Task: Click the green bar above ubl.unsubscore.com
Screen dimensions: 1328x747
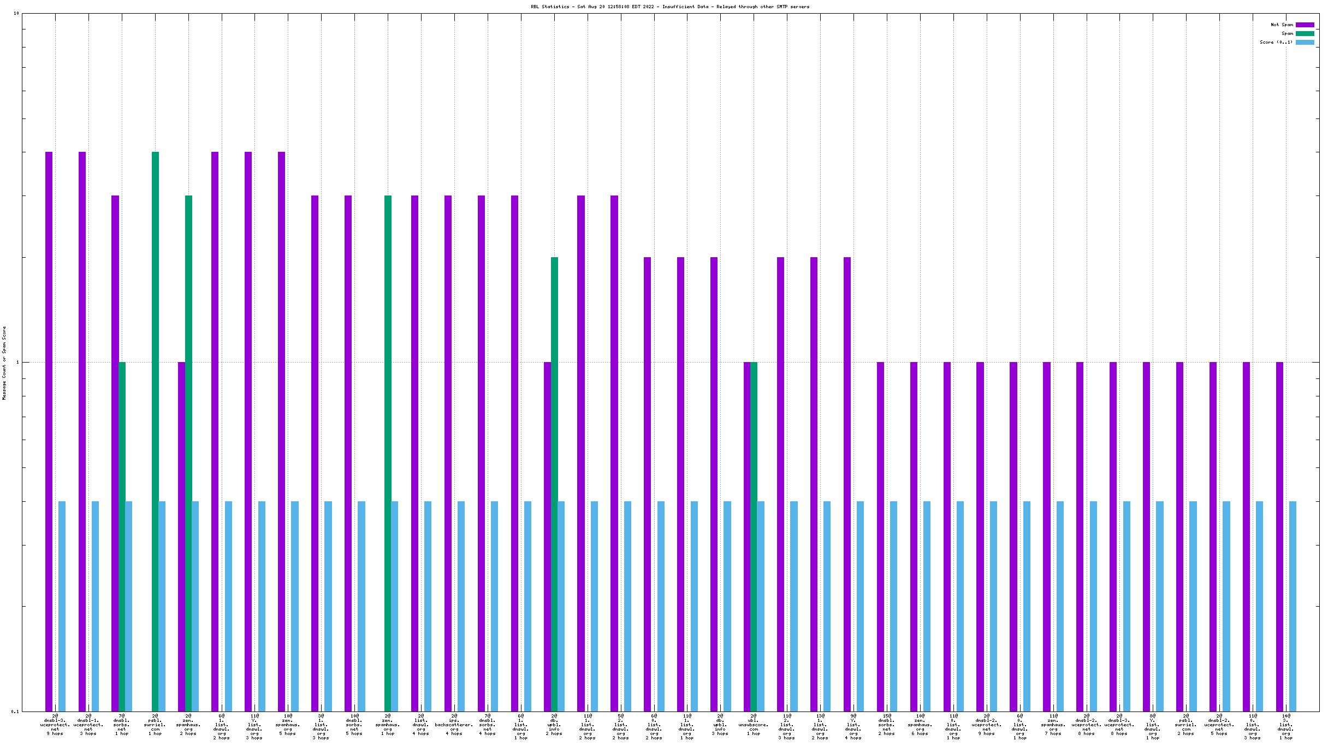Action: pyautogui.click(x=754, y=536)
